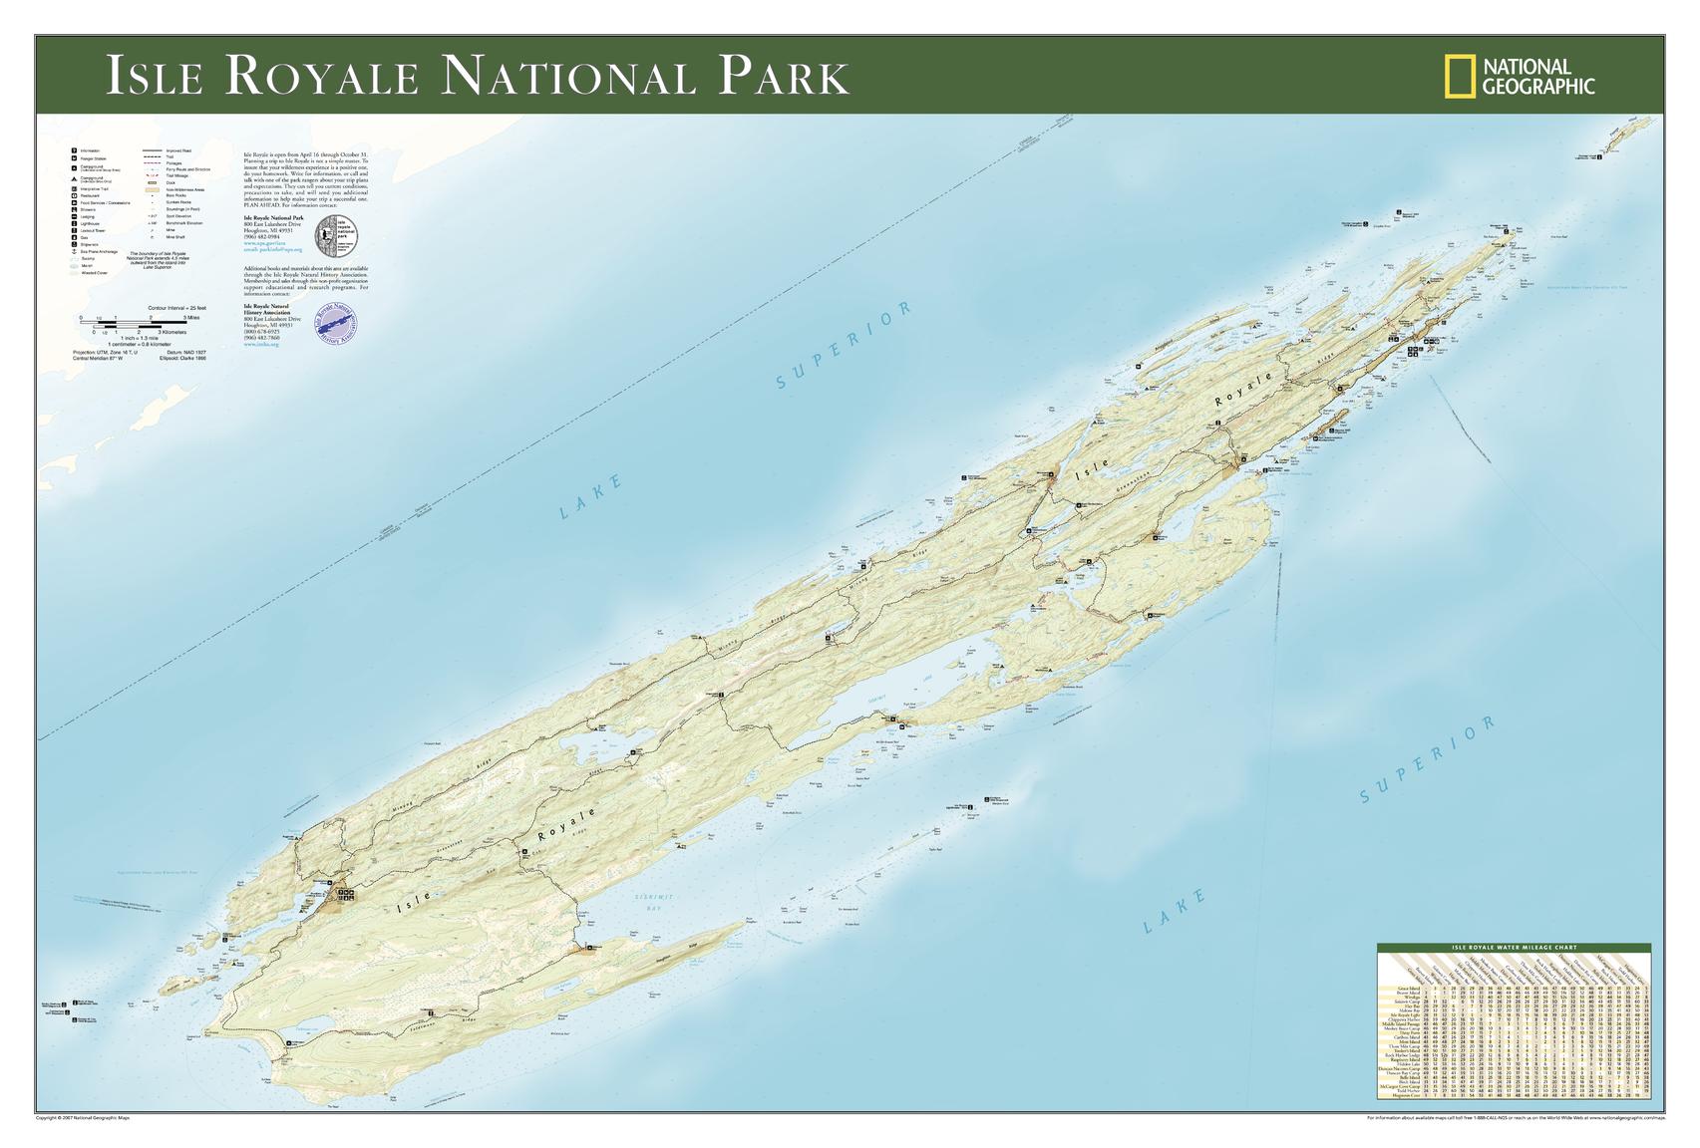Image resolution: width=1700 pixels, height=1148 pixels.
Task: Click the 'SUPERIOR' label in the eastern lake
Action: click(1428, 759)
